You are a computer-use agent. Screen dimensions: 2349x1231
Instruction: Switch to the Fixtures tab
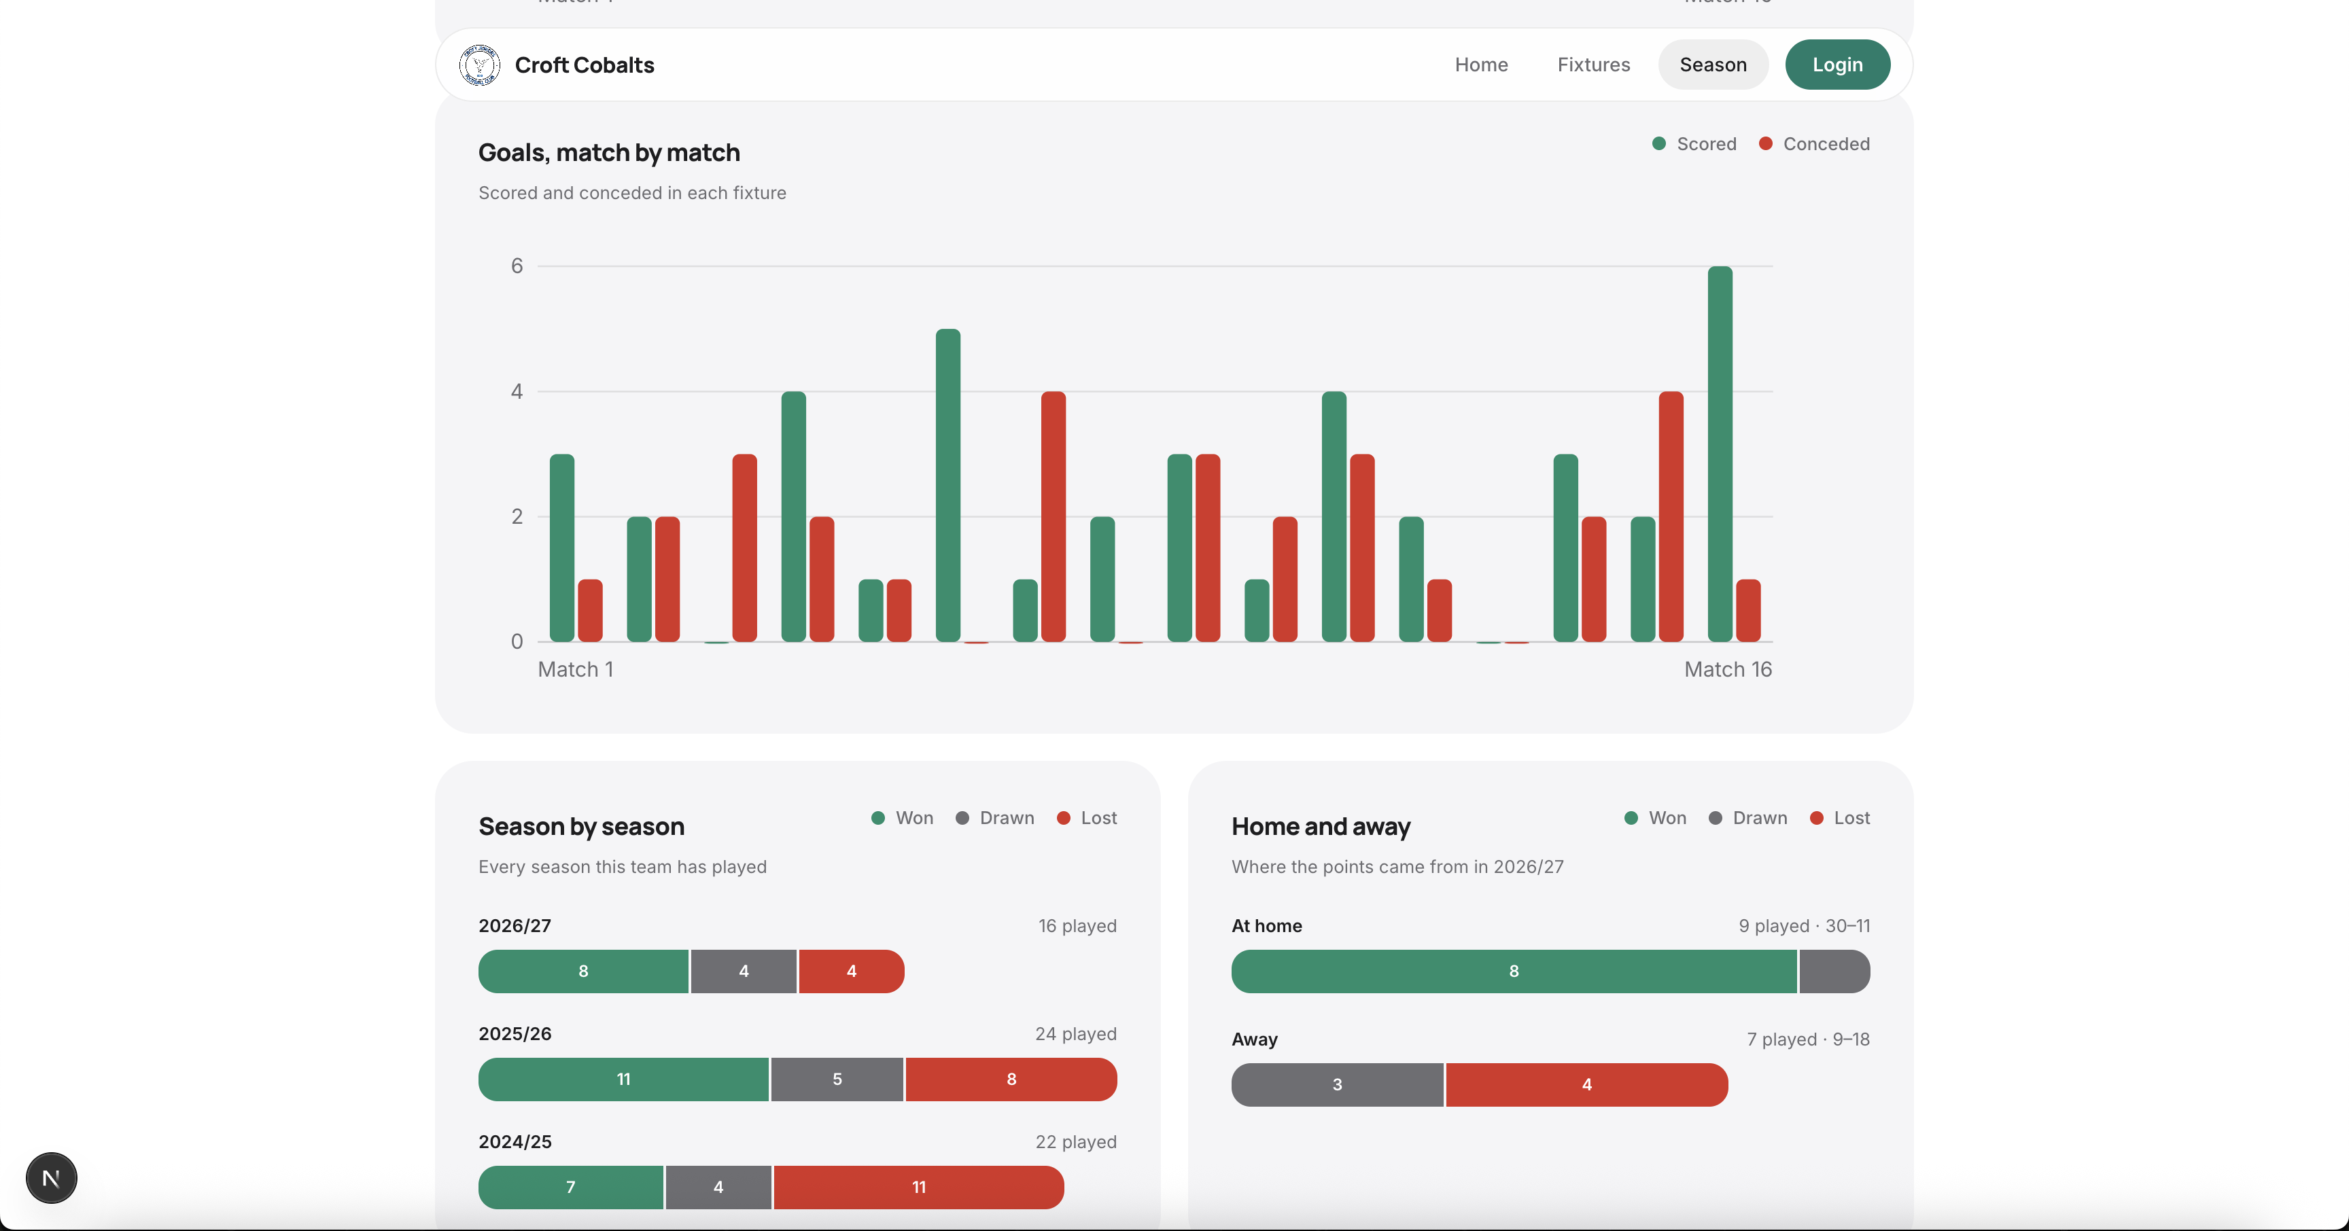tap(1593, 65)
